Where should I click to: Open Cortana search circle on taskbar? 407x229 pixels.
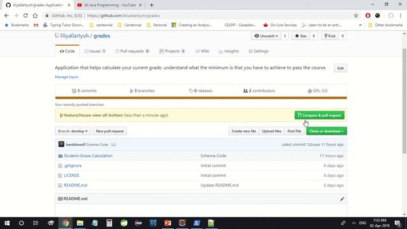coord(21,223)
